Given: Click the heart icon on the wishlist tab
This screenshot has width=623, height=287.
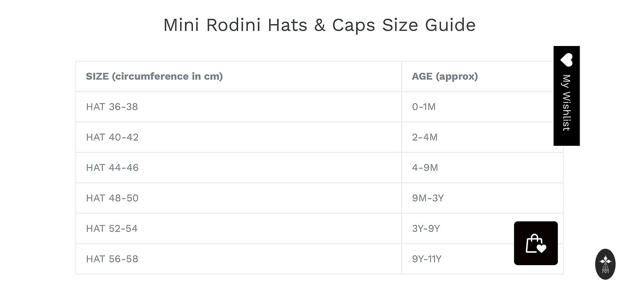Looking at the screenshot, I should click(566, 60).
